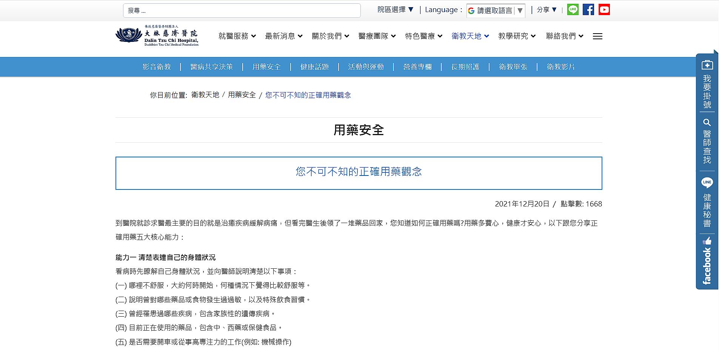Expand the 分享 share dropdown
This screenshot has width=719, height=351.
(x=547, y=9)
